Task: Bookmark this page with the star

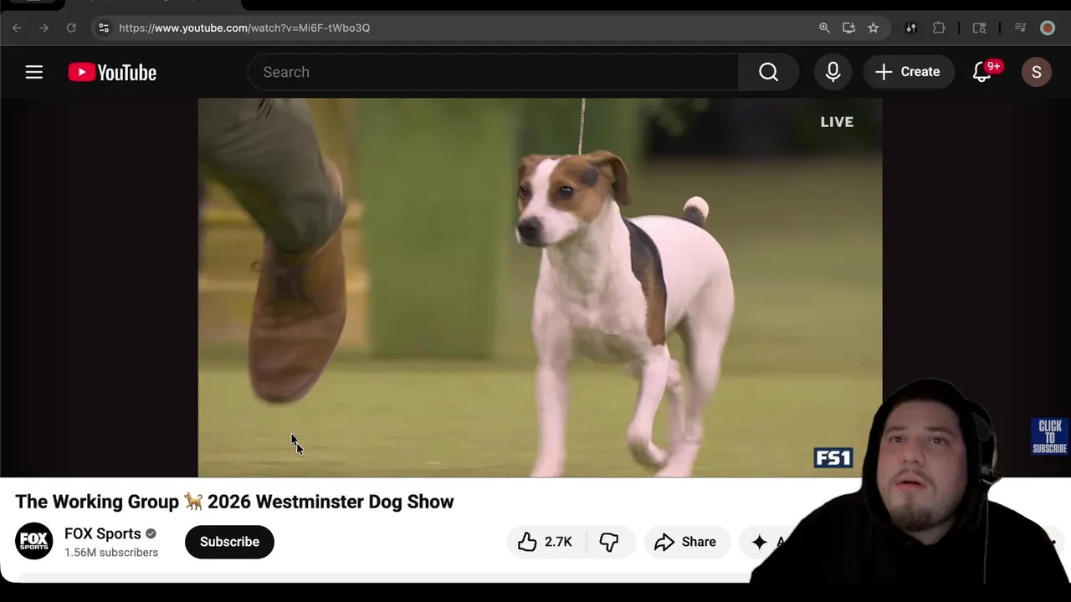Action: point(873,28)
